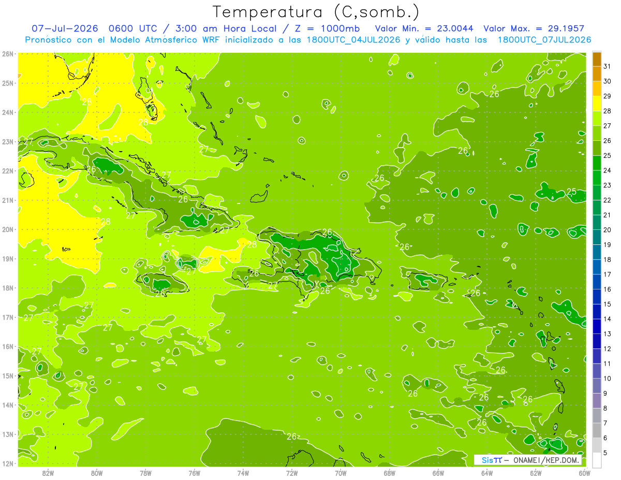The width and height of the screenshot is (621, 480).
Task: Click the 15N latitude axis label
Action: click(8, 375)
